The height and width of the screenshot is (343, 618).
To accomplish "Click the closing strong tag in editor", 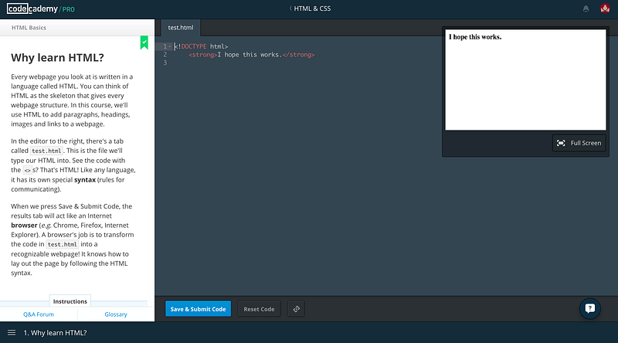I will point(298,55).
